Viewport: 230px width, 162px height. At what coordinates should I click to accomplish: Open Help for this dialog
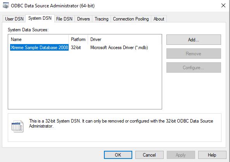point(212,155)
